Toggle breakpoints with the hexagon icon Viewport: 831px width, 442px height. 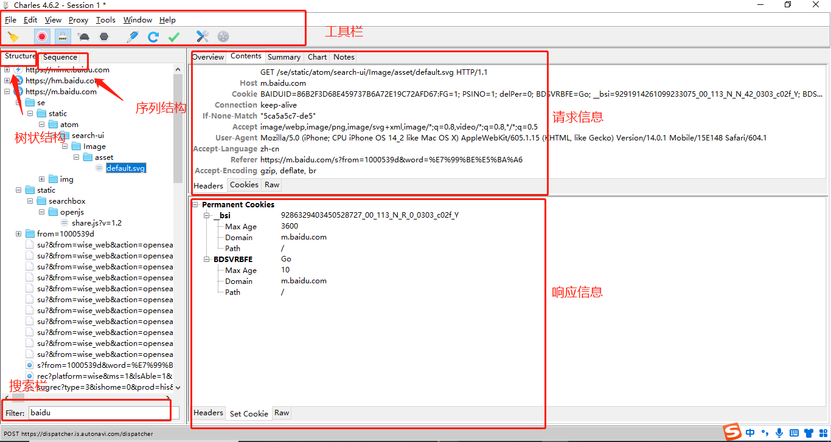pos(104,36)
